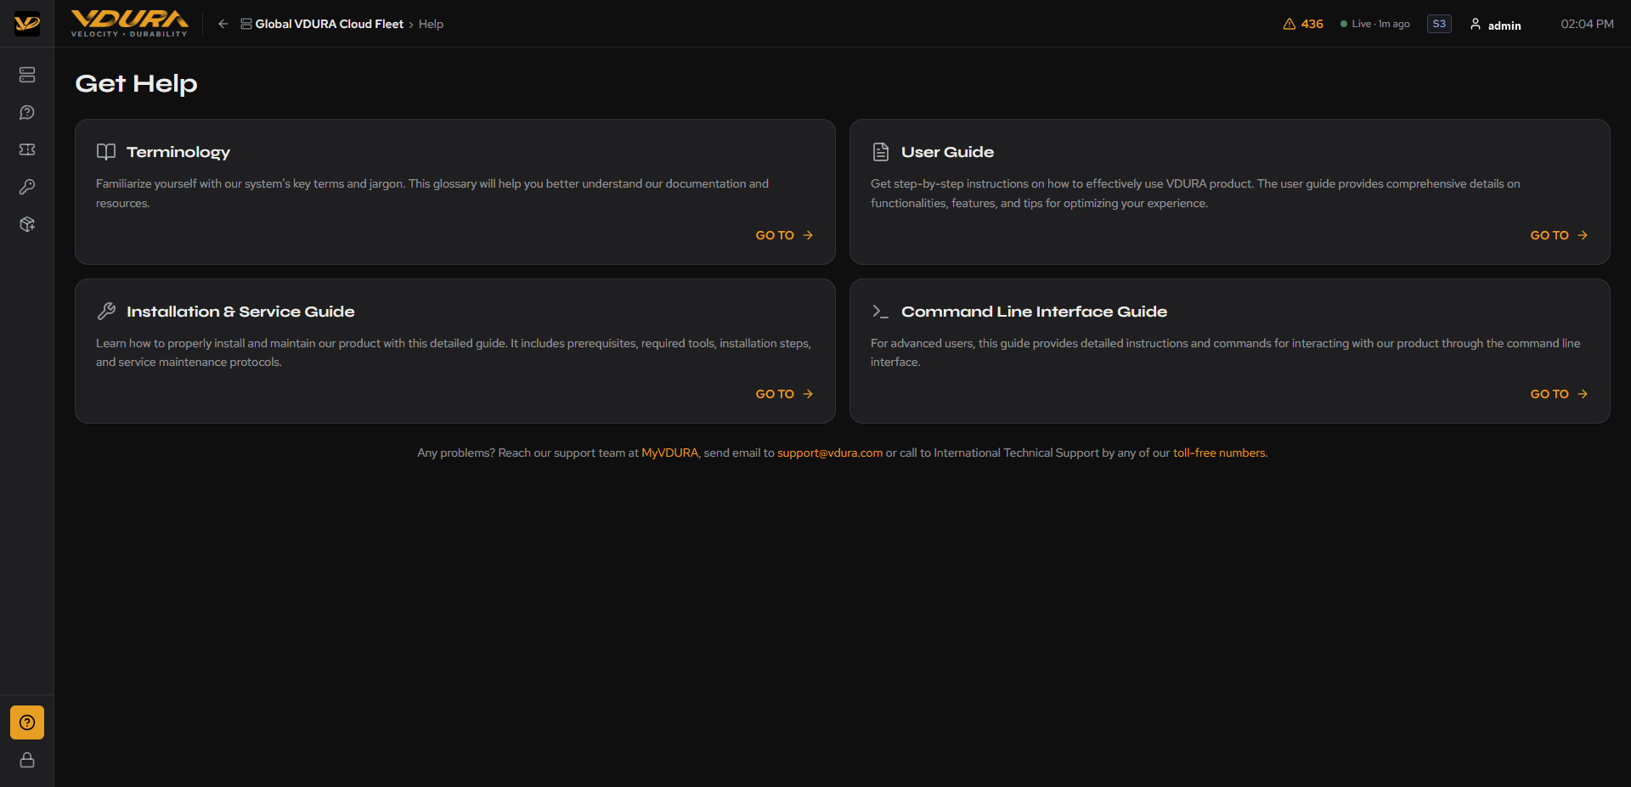Click the User Guide document icon
The image size is (1631, 787).
coord(881,152)
